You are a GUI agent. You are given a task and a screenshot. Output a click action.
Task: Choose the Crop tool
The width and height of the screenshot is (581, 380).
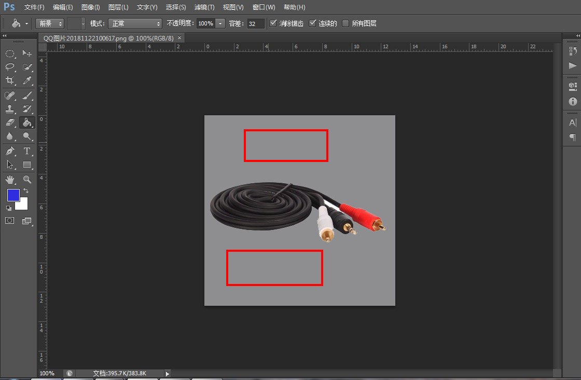(10, 80)
